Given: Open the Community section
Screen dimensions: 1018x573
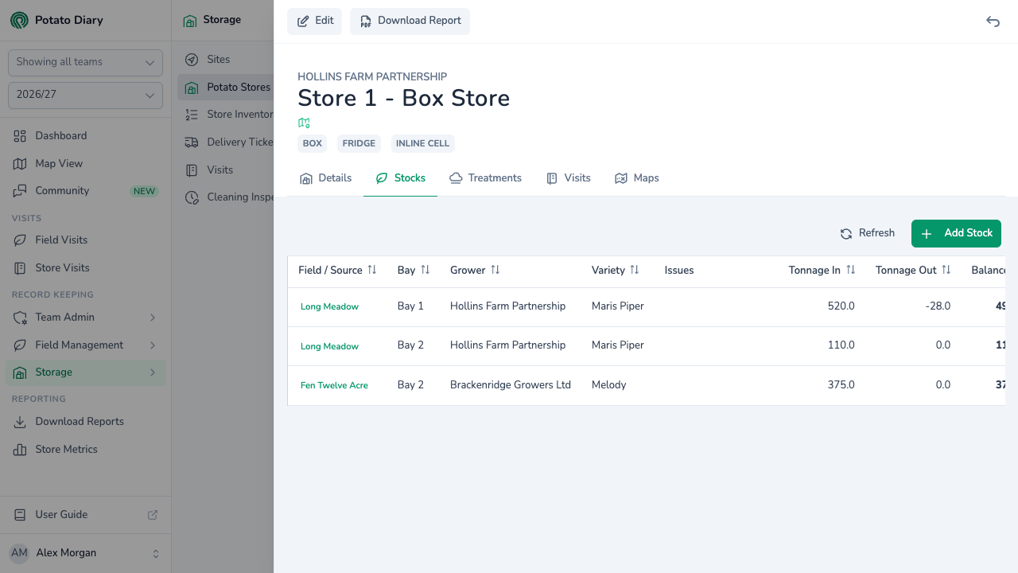Looking at the screenshot, I should tap(86, 191).
